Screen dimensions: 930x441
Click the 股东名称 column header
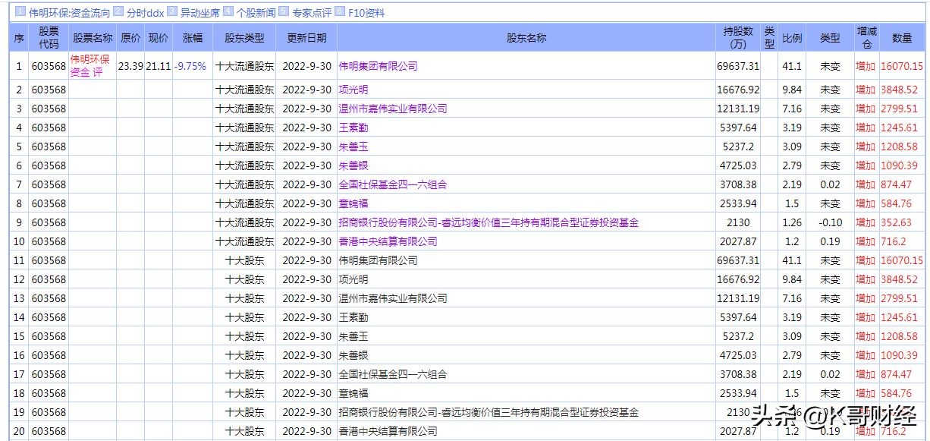[526, 37]
